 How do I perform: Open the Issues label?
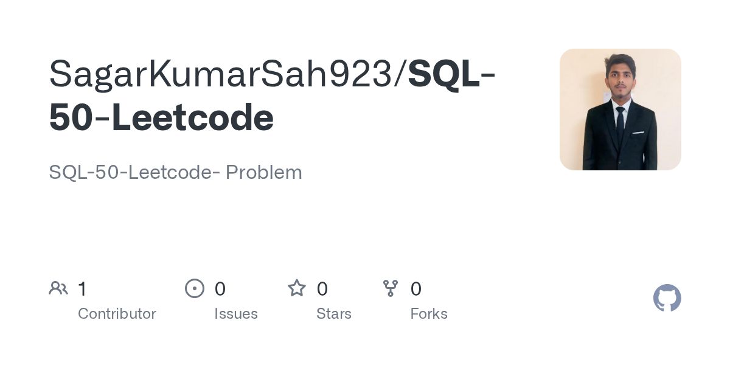pos(236,314)
